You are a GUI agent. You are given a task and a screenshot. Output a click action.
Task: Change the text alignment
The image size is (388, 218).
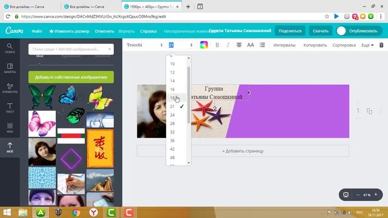tap(239, 45)
